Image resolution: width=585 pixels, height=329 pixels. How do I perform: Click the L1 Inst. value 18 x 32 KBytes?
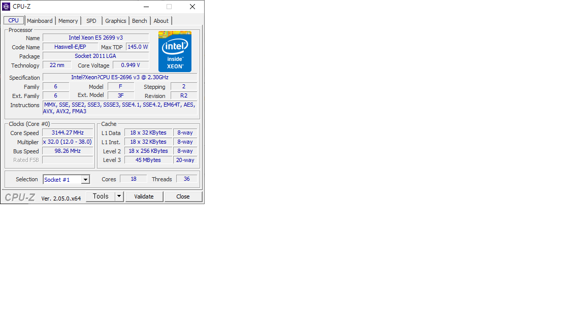coord(148,142)
